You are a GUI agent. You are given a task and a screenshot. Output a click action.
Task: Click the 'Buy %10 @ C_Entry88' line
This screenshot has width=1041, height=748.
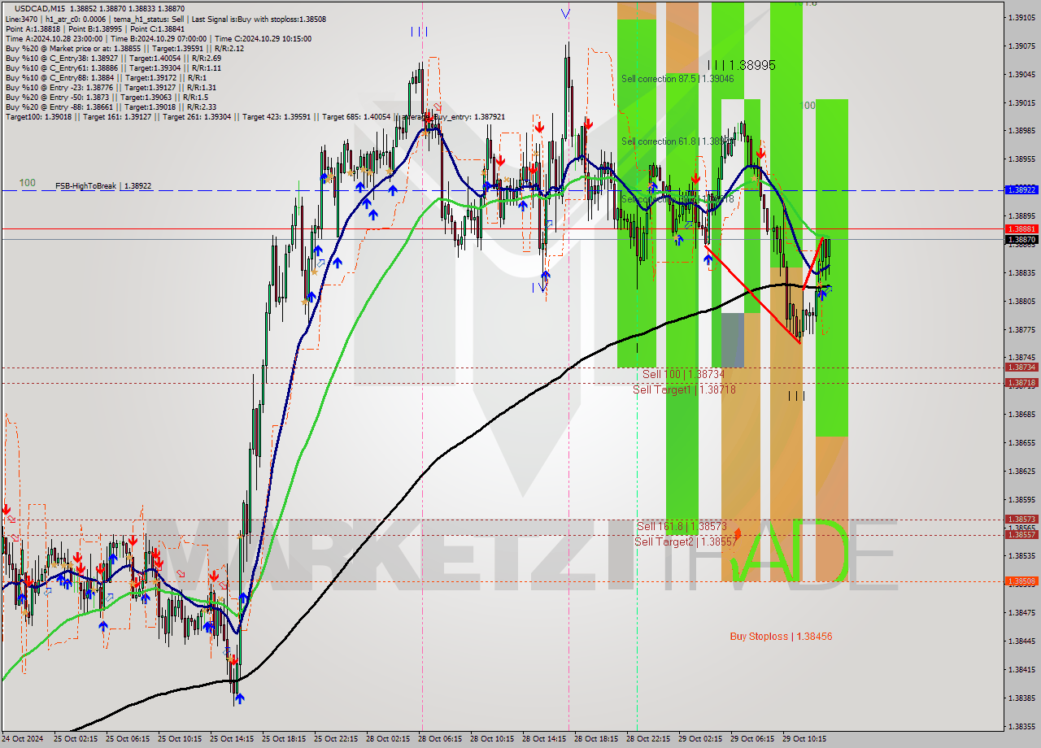107,77
